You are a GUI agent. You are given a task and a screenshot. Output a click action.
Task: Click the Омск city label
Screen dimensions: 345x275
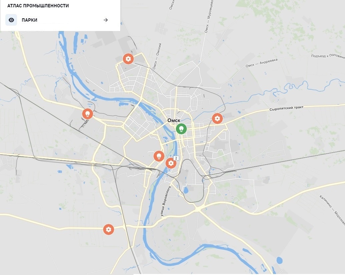[x=174, y=120]
